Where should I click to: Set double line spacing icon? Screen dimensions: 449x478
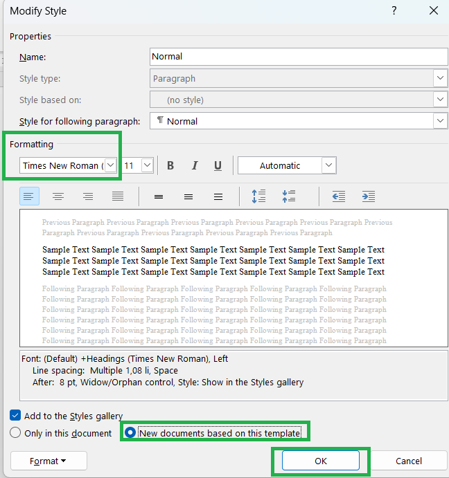218,196
